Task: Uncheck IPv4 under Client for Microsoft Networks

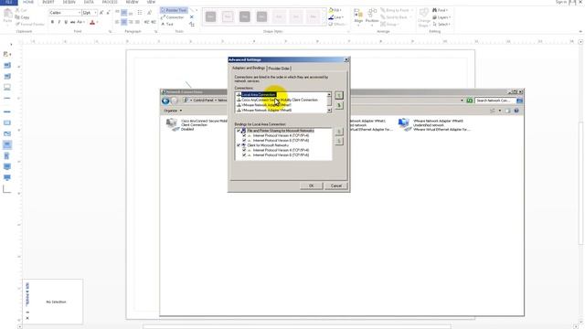Action: (244, 150)
